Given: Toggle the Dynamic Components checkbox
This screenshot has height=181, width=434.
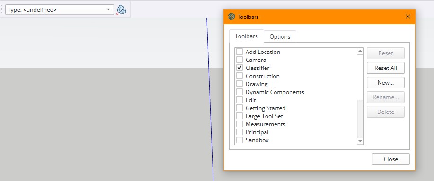Looking at the screenshot, I should (239, 92).
